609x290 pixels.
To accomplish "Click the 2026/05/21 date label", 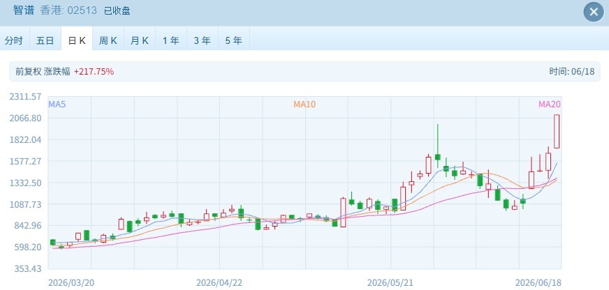I will tap(390, 283).
